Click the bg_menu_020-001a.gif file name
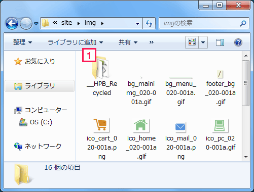 click(181, 93)
